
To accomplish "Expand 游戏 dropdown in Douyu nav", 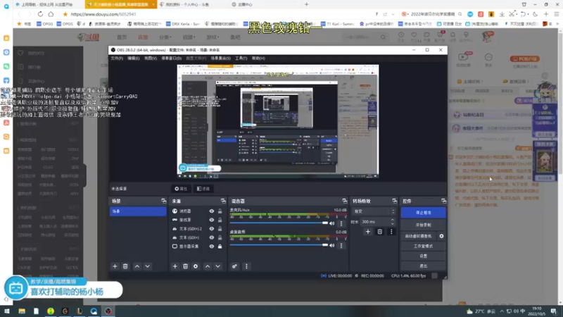I will [213, 37].
